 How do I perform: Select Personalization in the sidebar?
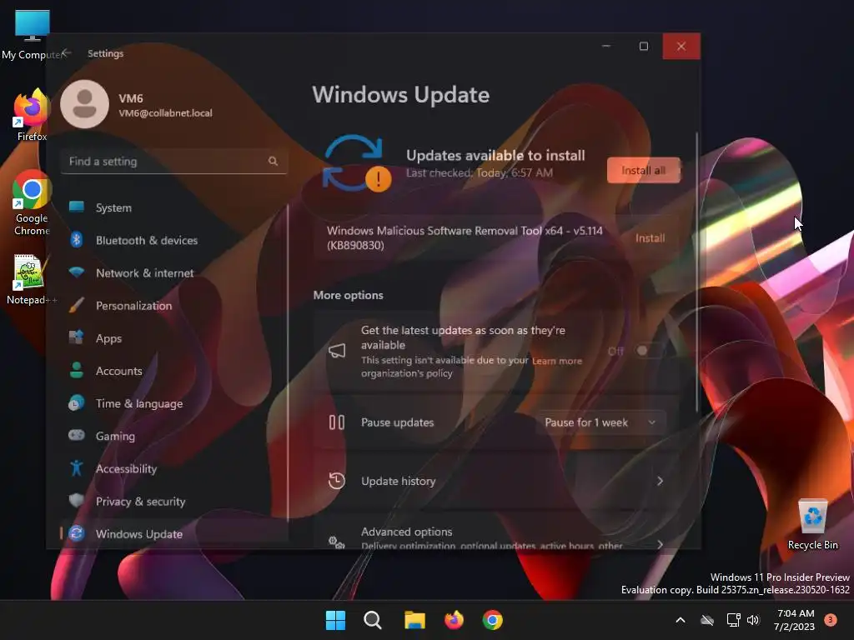tap(174, 305)
